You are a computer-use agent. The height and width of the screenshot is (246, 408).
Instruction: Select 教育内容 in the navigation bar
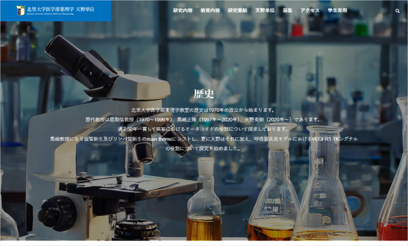pyautogui.click(x=210, y=11)
